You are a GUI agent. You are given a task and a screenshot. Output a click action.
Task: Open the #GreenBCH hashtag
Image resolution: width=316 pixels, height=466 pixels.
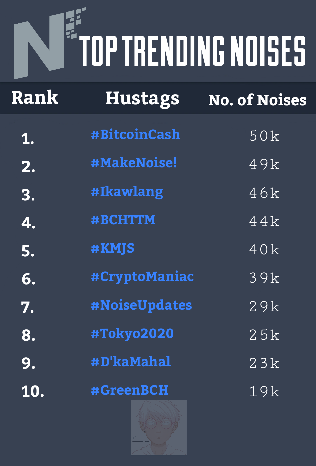[x=130, y=390]
